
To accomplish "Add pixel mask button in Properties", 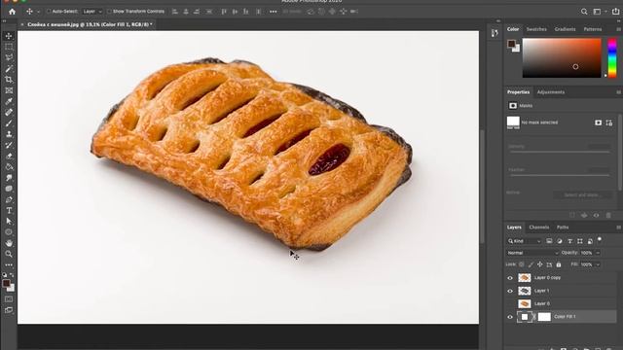I will pos(599,122).
